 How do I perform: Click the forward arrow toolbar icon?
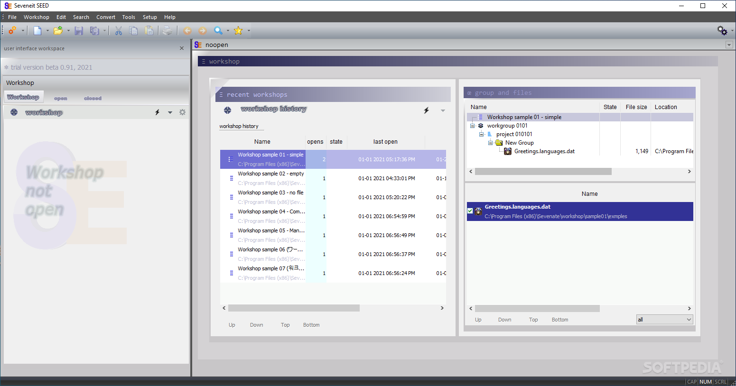pyautogui.click(x=203, y=30)
